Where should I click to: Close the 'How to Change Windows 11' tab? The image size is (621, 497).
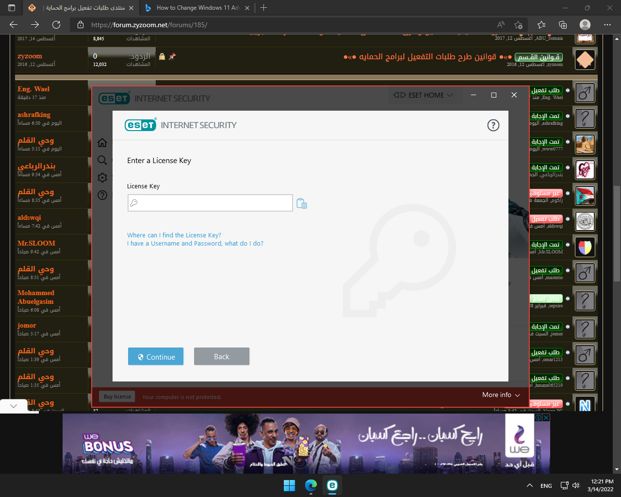point(247,8)
